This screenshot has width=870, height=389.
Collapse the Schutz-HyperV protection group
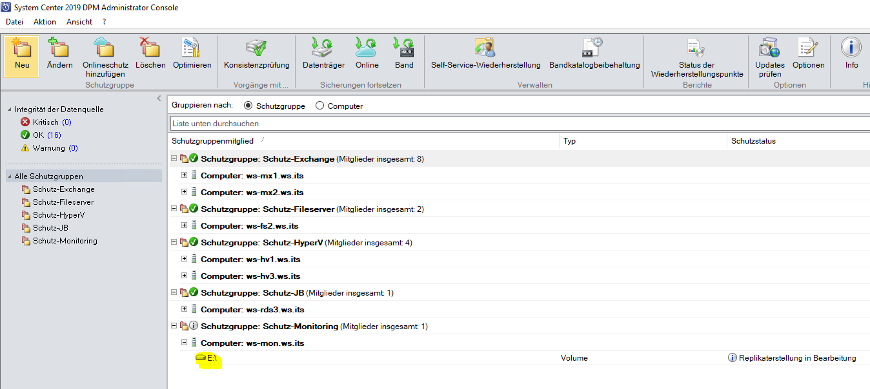(174, 242)
